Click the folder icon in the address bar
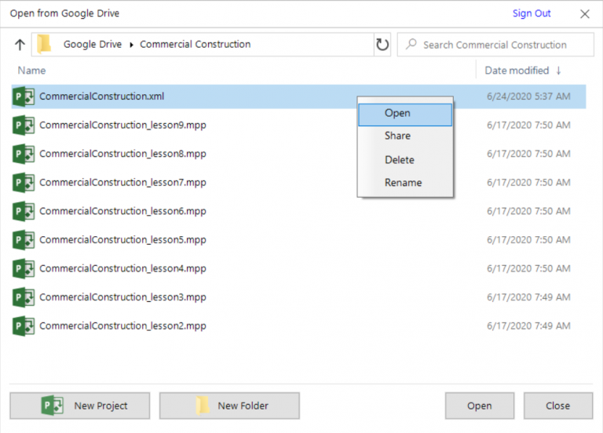The height and width of the screenshot is (433, 603). click(45, 45)
